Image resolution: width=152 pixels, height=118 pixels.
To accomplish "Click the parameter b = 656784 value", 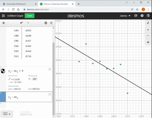I will pos(34,89).
